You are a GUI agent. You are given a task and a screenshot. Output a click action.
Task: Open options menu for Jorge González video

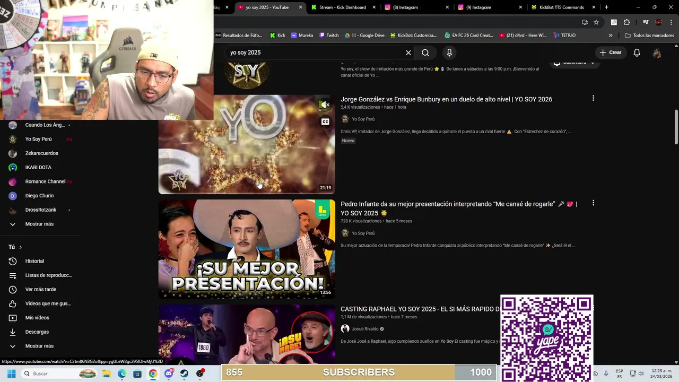click(593, 98)
